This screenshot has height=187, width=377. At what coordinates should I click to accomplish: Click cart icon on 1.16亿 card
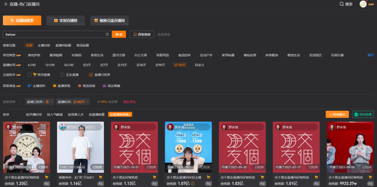[101, 177]
